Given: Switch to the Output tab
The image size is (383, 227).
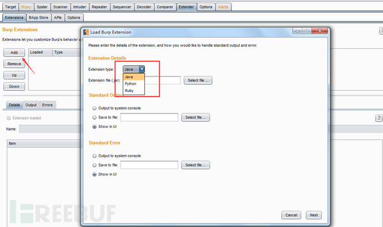Looking at the screenshot, I should 31,105.
